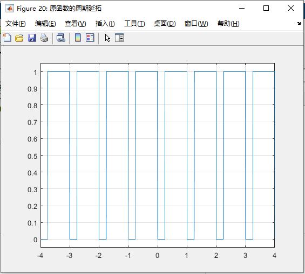Open the 窗口(W) menu

tap(196, 24)
